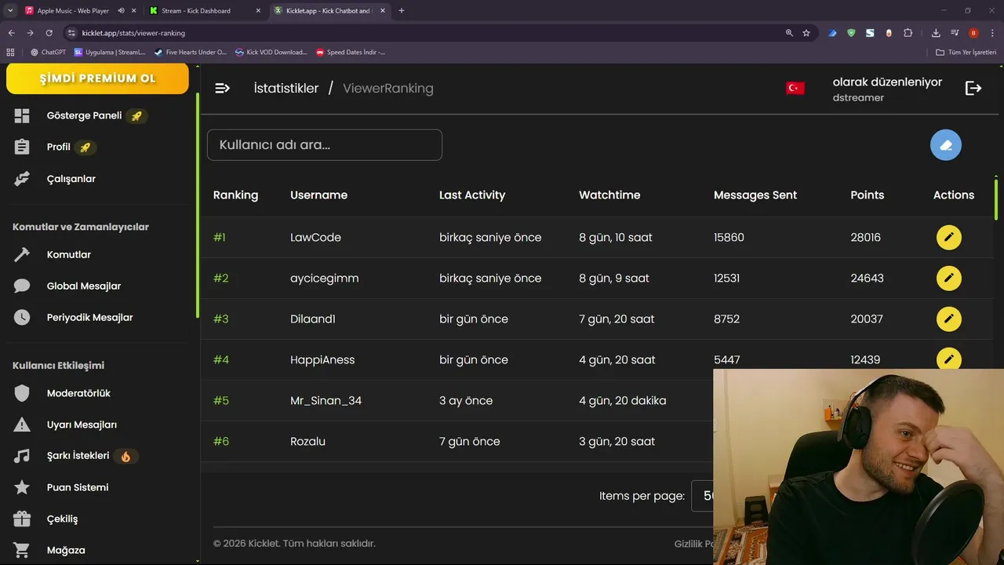Viewport: 1004px width, 565px height.
Task: Edit Dilaand1 with the pencil icon
Action: tap(949, 319)
